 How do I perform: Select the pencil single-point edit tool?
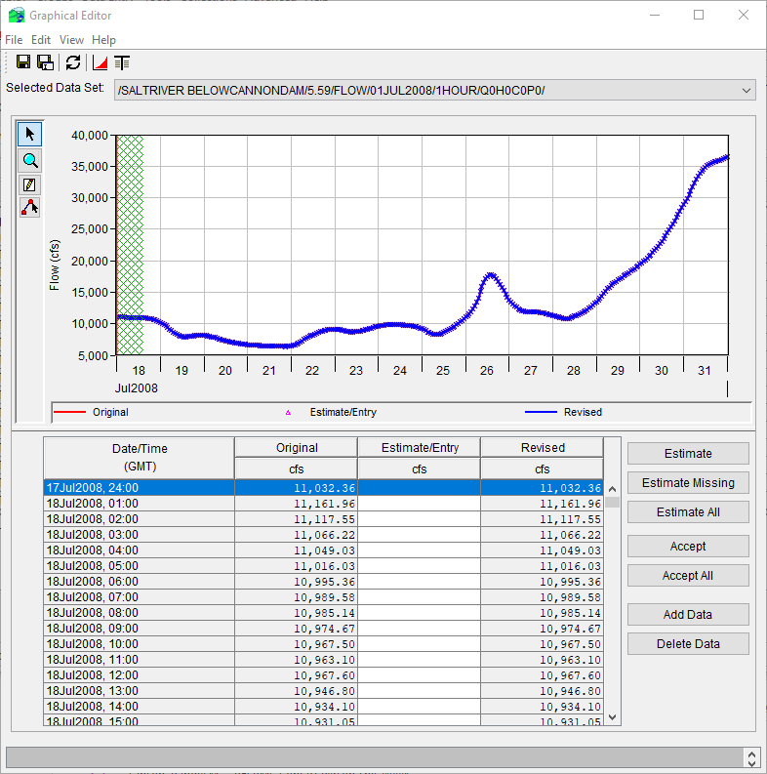[29, 184]
